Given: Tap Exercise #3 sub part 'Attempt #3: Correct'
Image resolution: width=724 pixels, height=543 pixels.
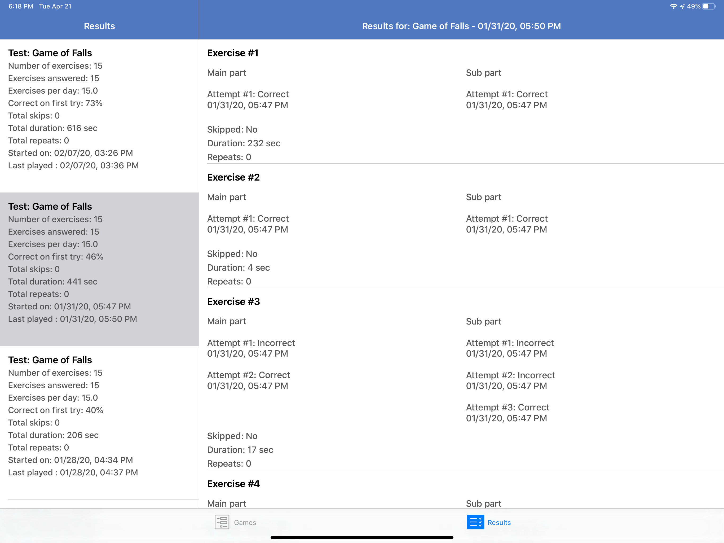Looking at the screenshot, I should pyautogui.click(x=508, y=408).
